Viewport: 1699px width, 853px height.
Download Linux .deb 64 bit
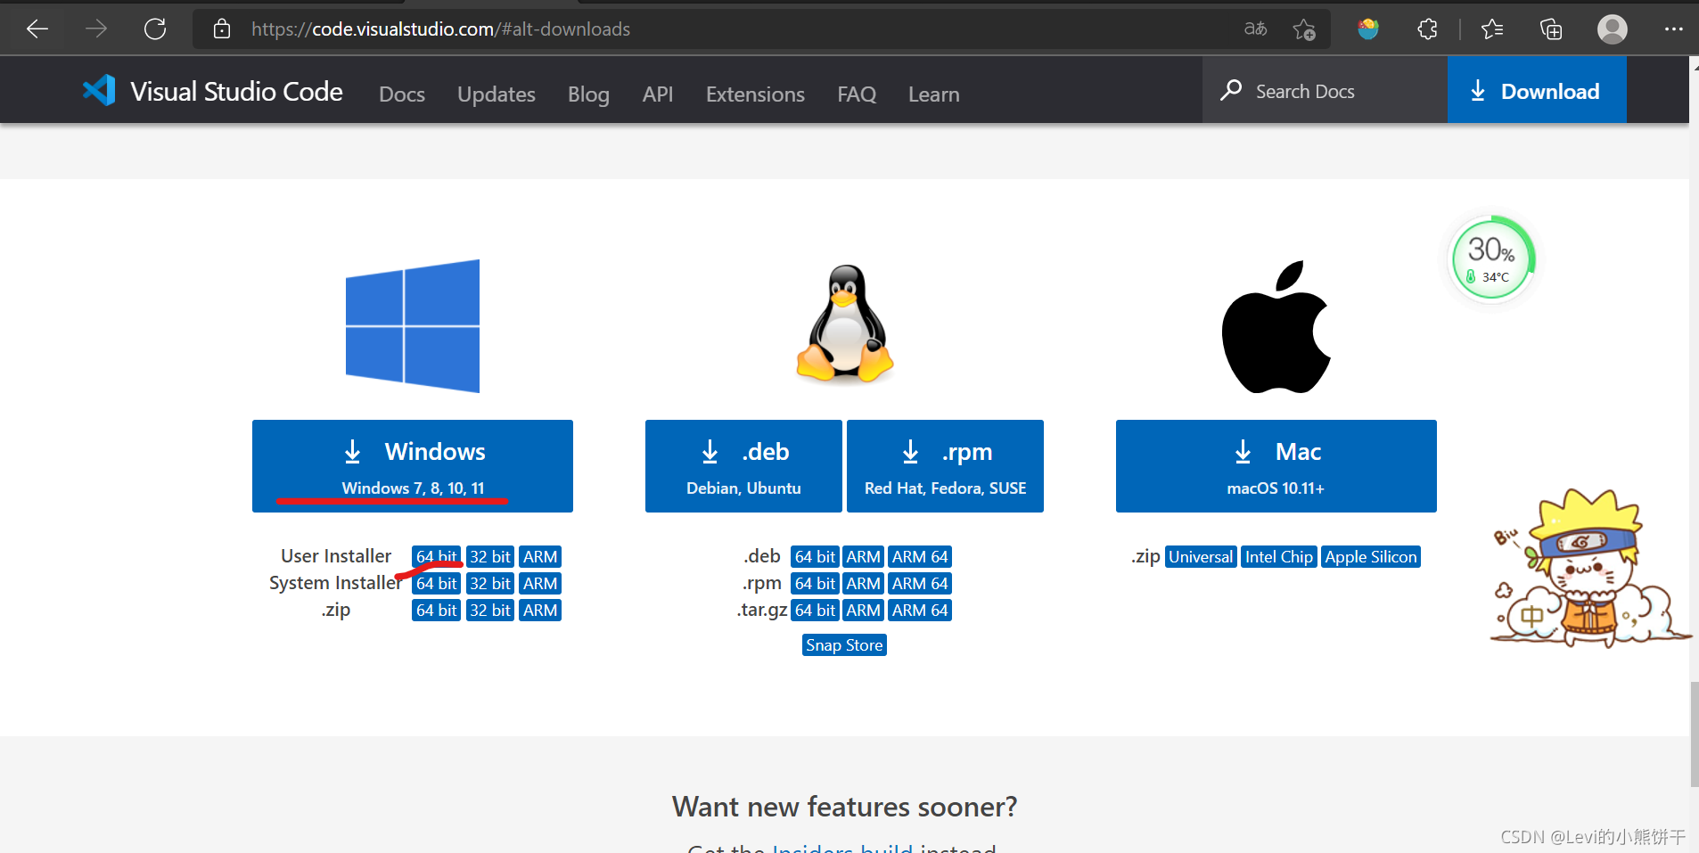click(815, 557)
